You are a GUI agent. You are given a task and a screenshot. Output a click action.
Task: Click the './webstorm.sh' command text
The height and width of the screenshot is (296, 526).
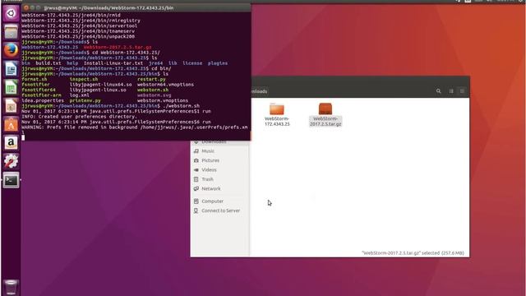coord(181,106)
